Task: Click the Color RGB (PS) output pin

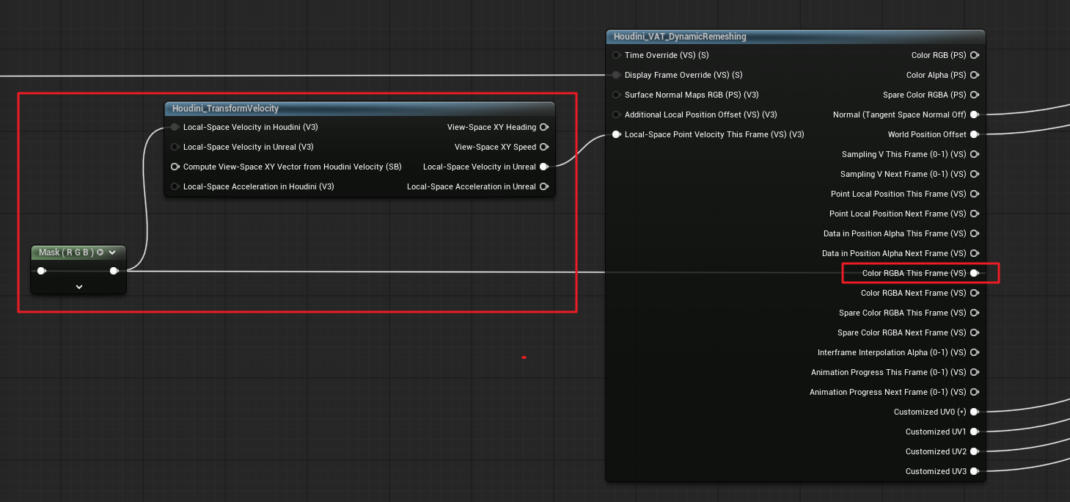Action: point(974,55)
